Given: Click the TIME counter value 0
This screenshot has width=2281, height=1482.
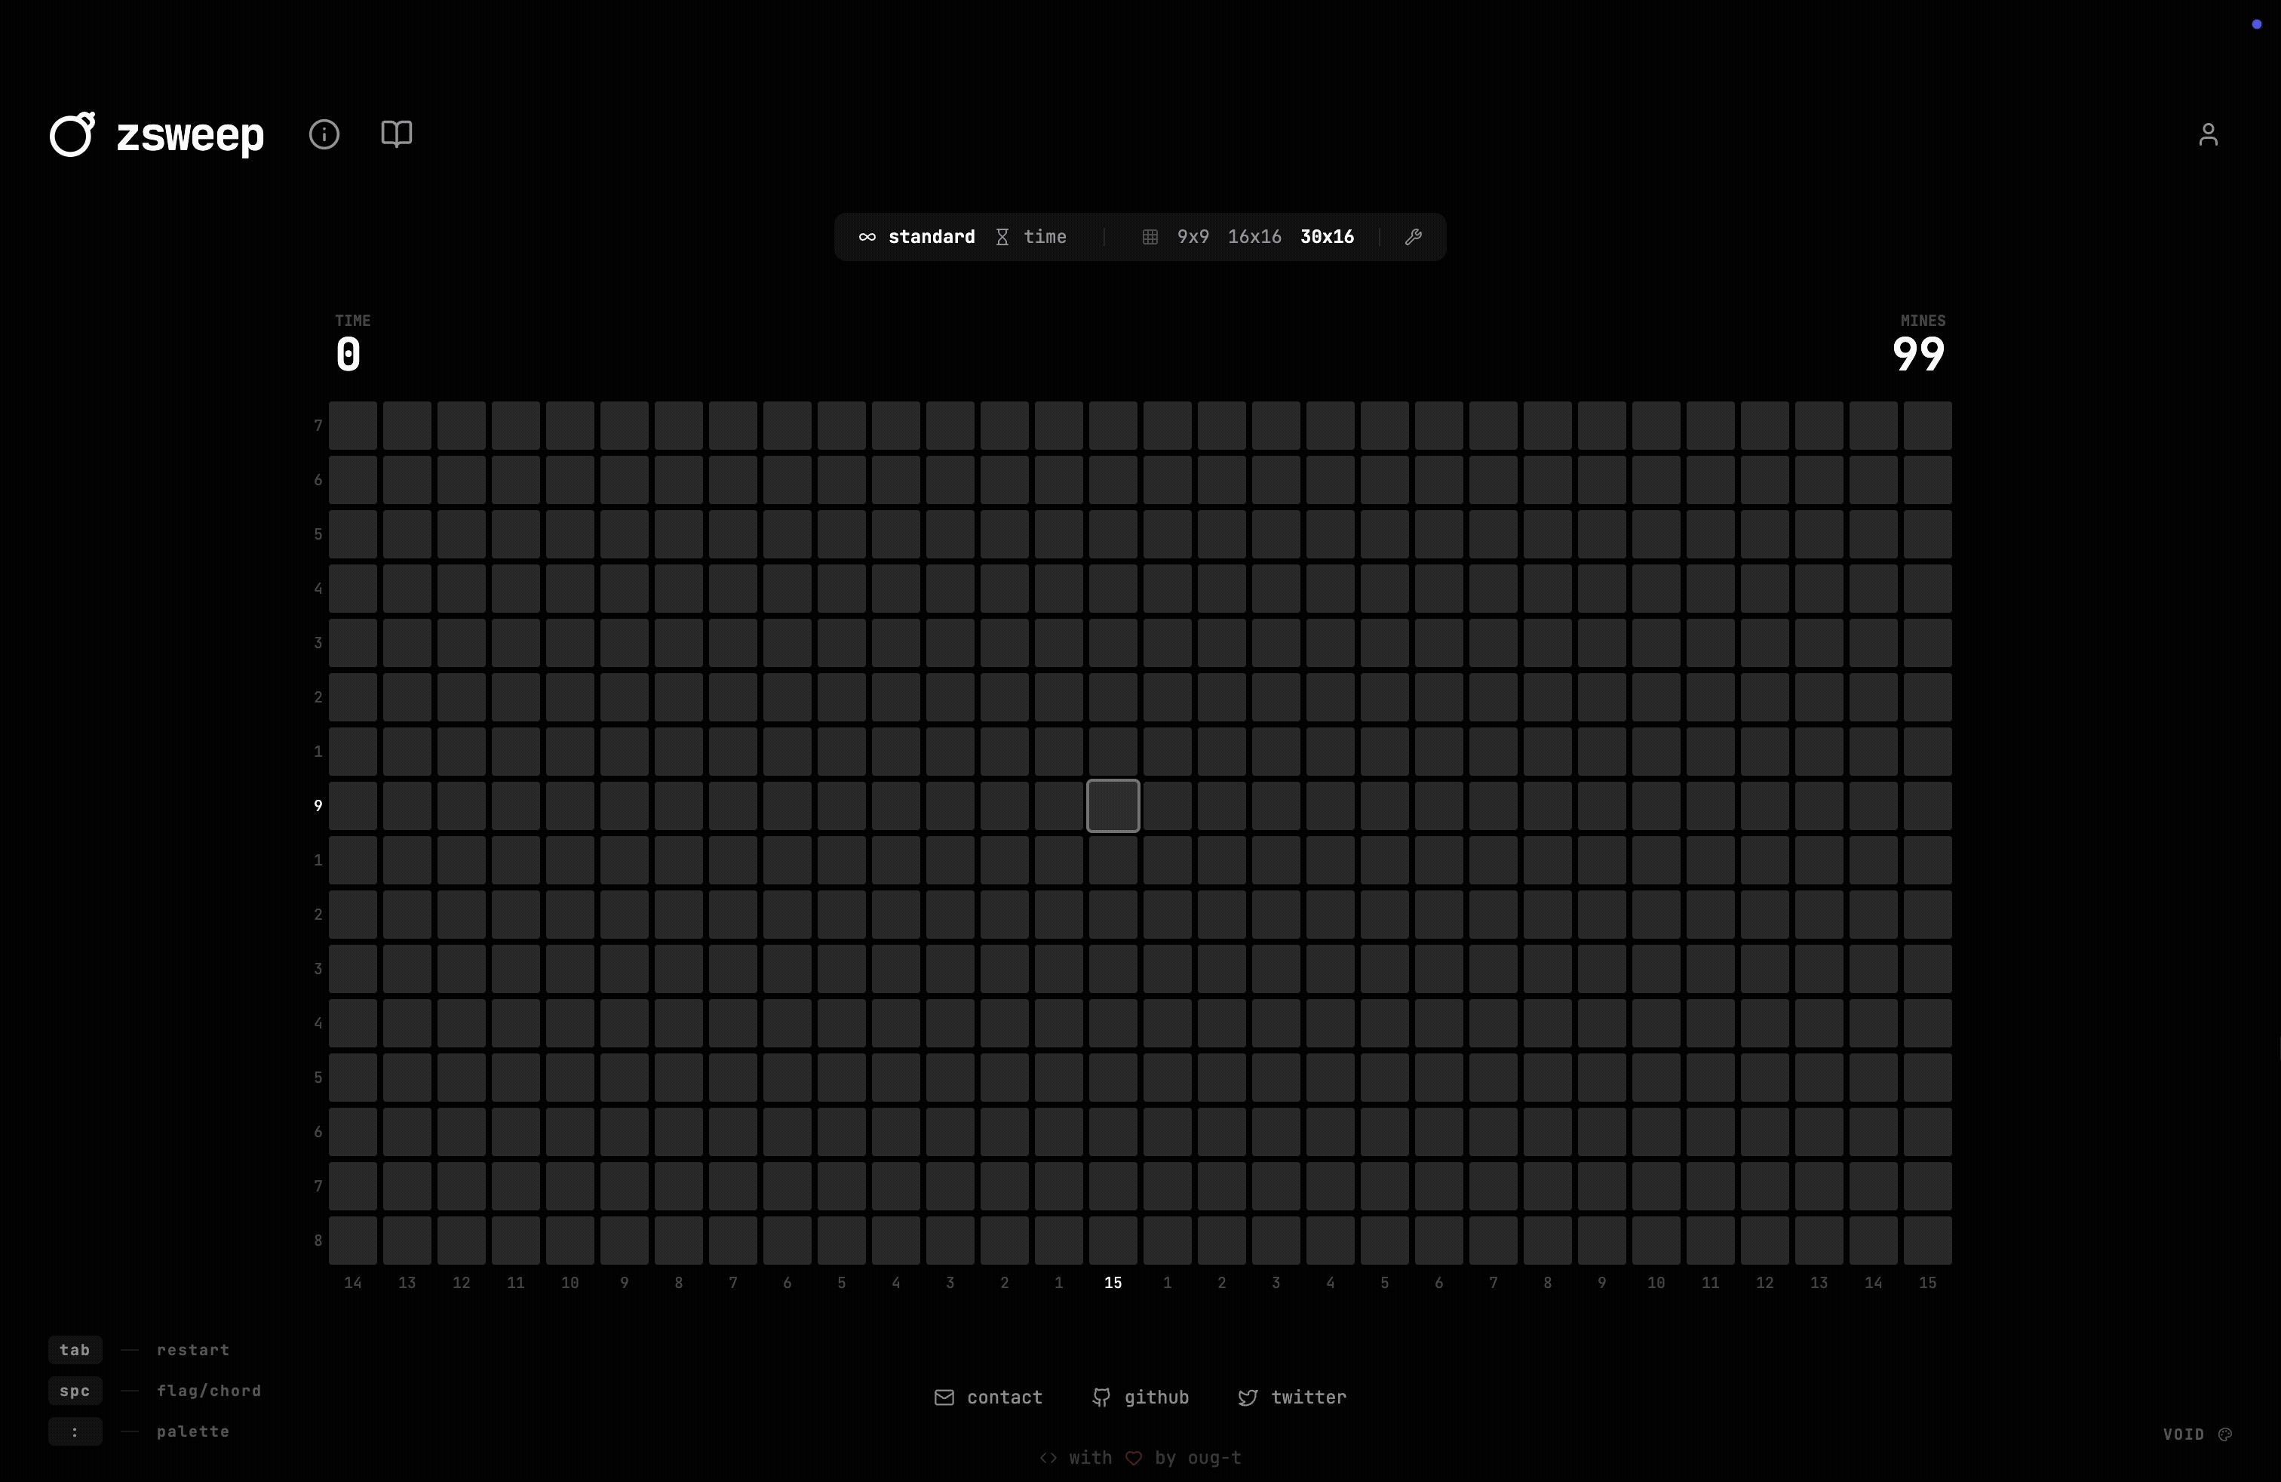Looking at the screenshot, I should pyautogui.click(x=348, y=355).
